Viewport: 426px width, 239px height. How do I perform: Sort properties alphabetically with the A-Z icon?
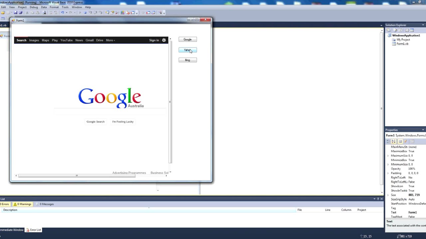click(393, 141)
